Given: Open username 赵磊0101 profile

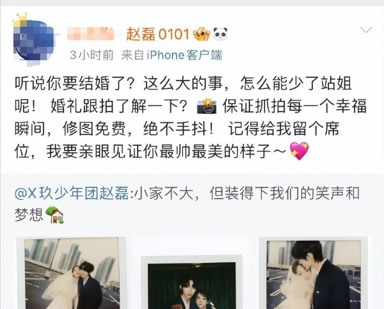Looking at the screenshot, I should pyautogui.click(x=158, y=34).
